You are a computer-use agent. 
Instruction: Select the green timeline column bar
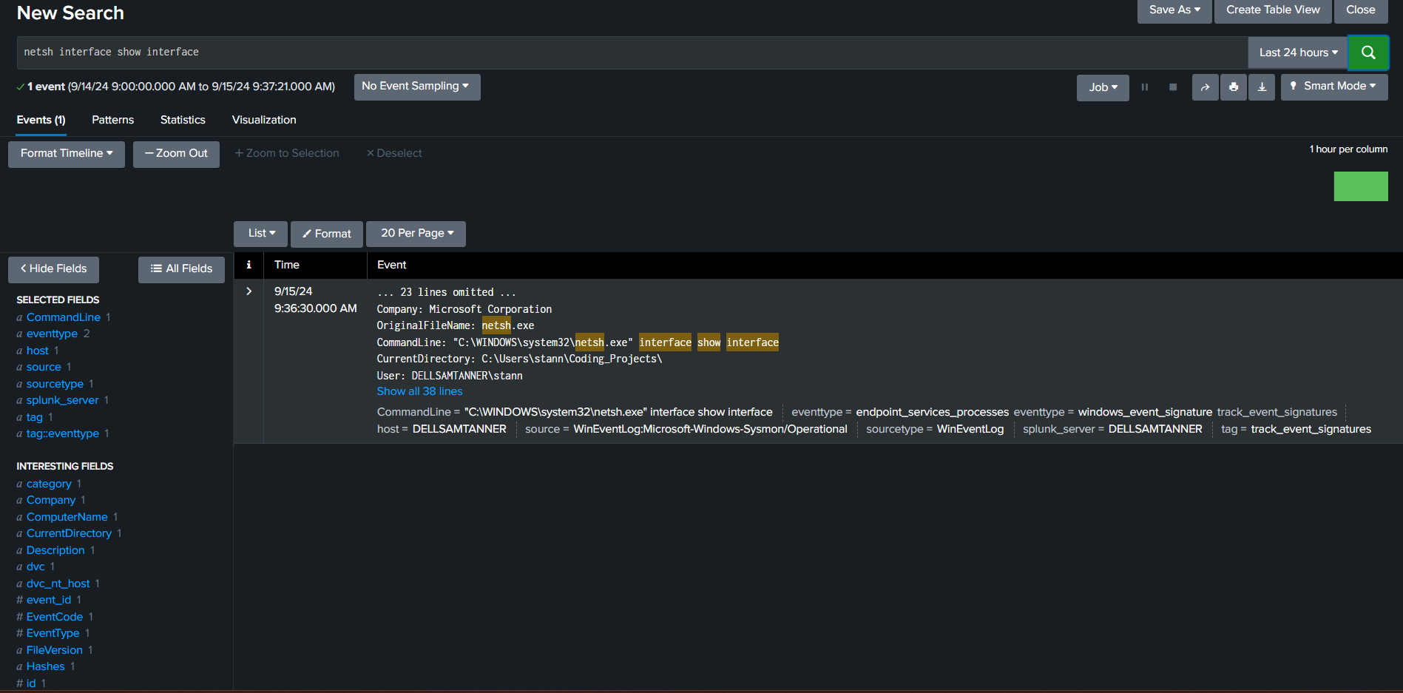(x=1360, y=186)
